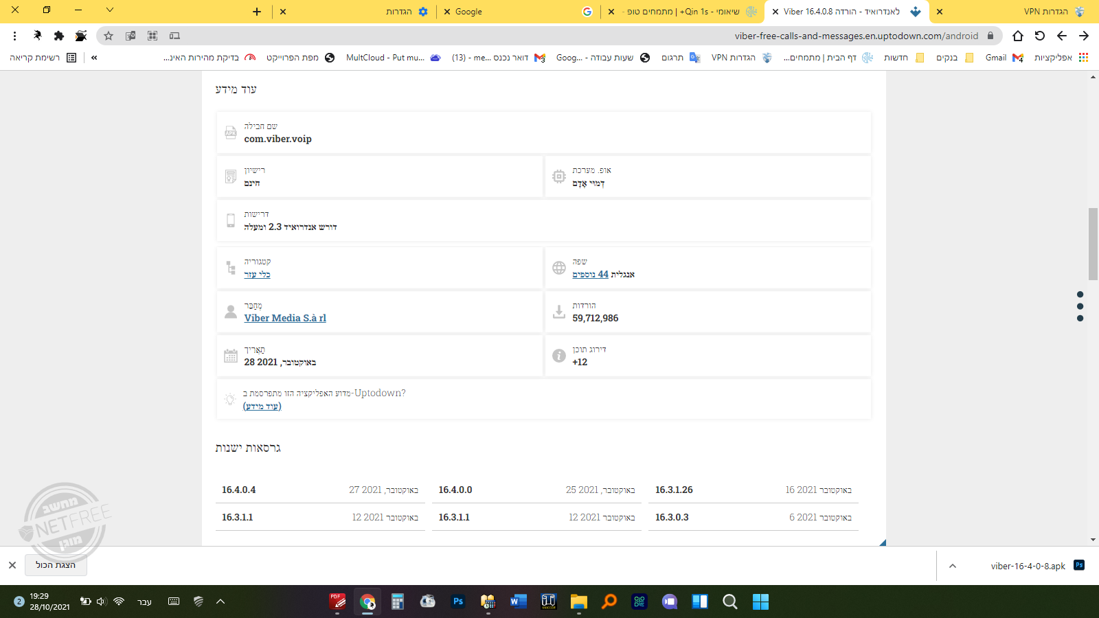Viewport: 1099px width, 618px height.
Task: Open the דואר נכנס inbox bookmark
Action: coord(499,58)
